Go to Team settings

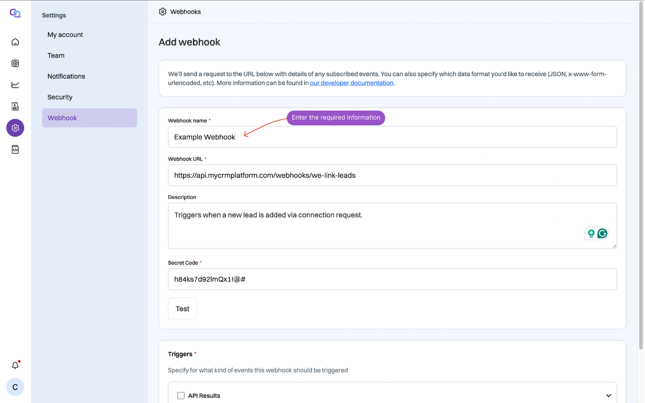(56, 56)
